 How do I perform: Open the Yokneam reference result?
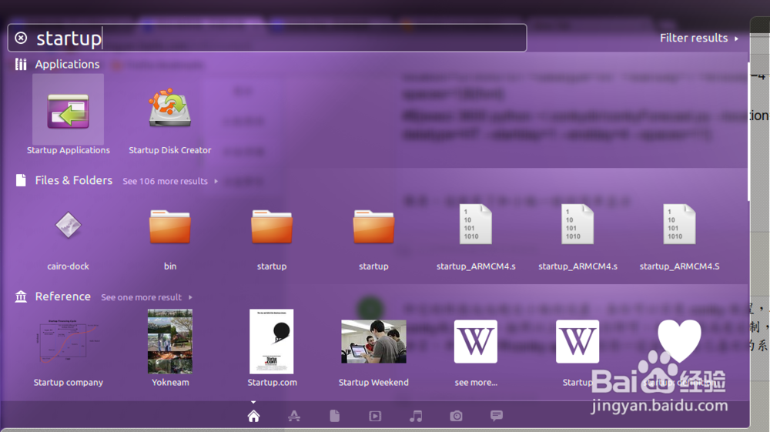(170, 349)
